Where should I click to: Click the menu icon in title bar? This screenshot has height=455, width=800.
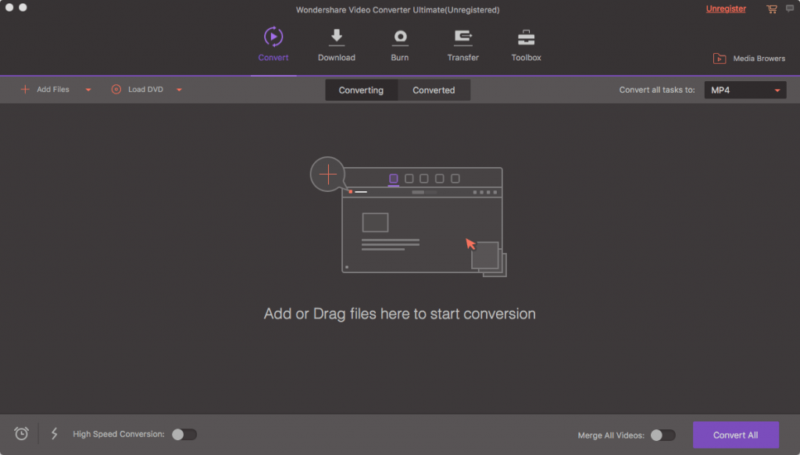tap(788, 9)
